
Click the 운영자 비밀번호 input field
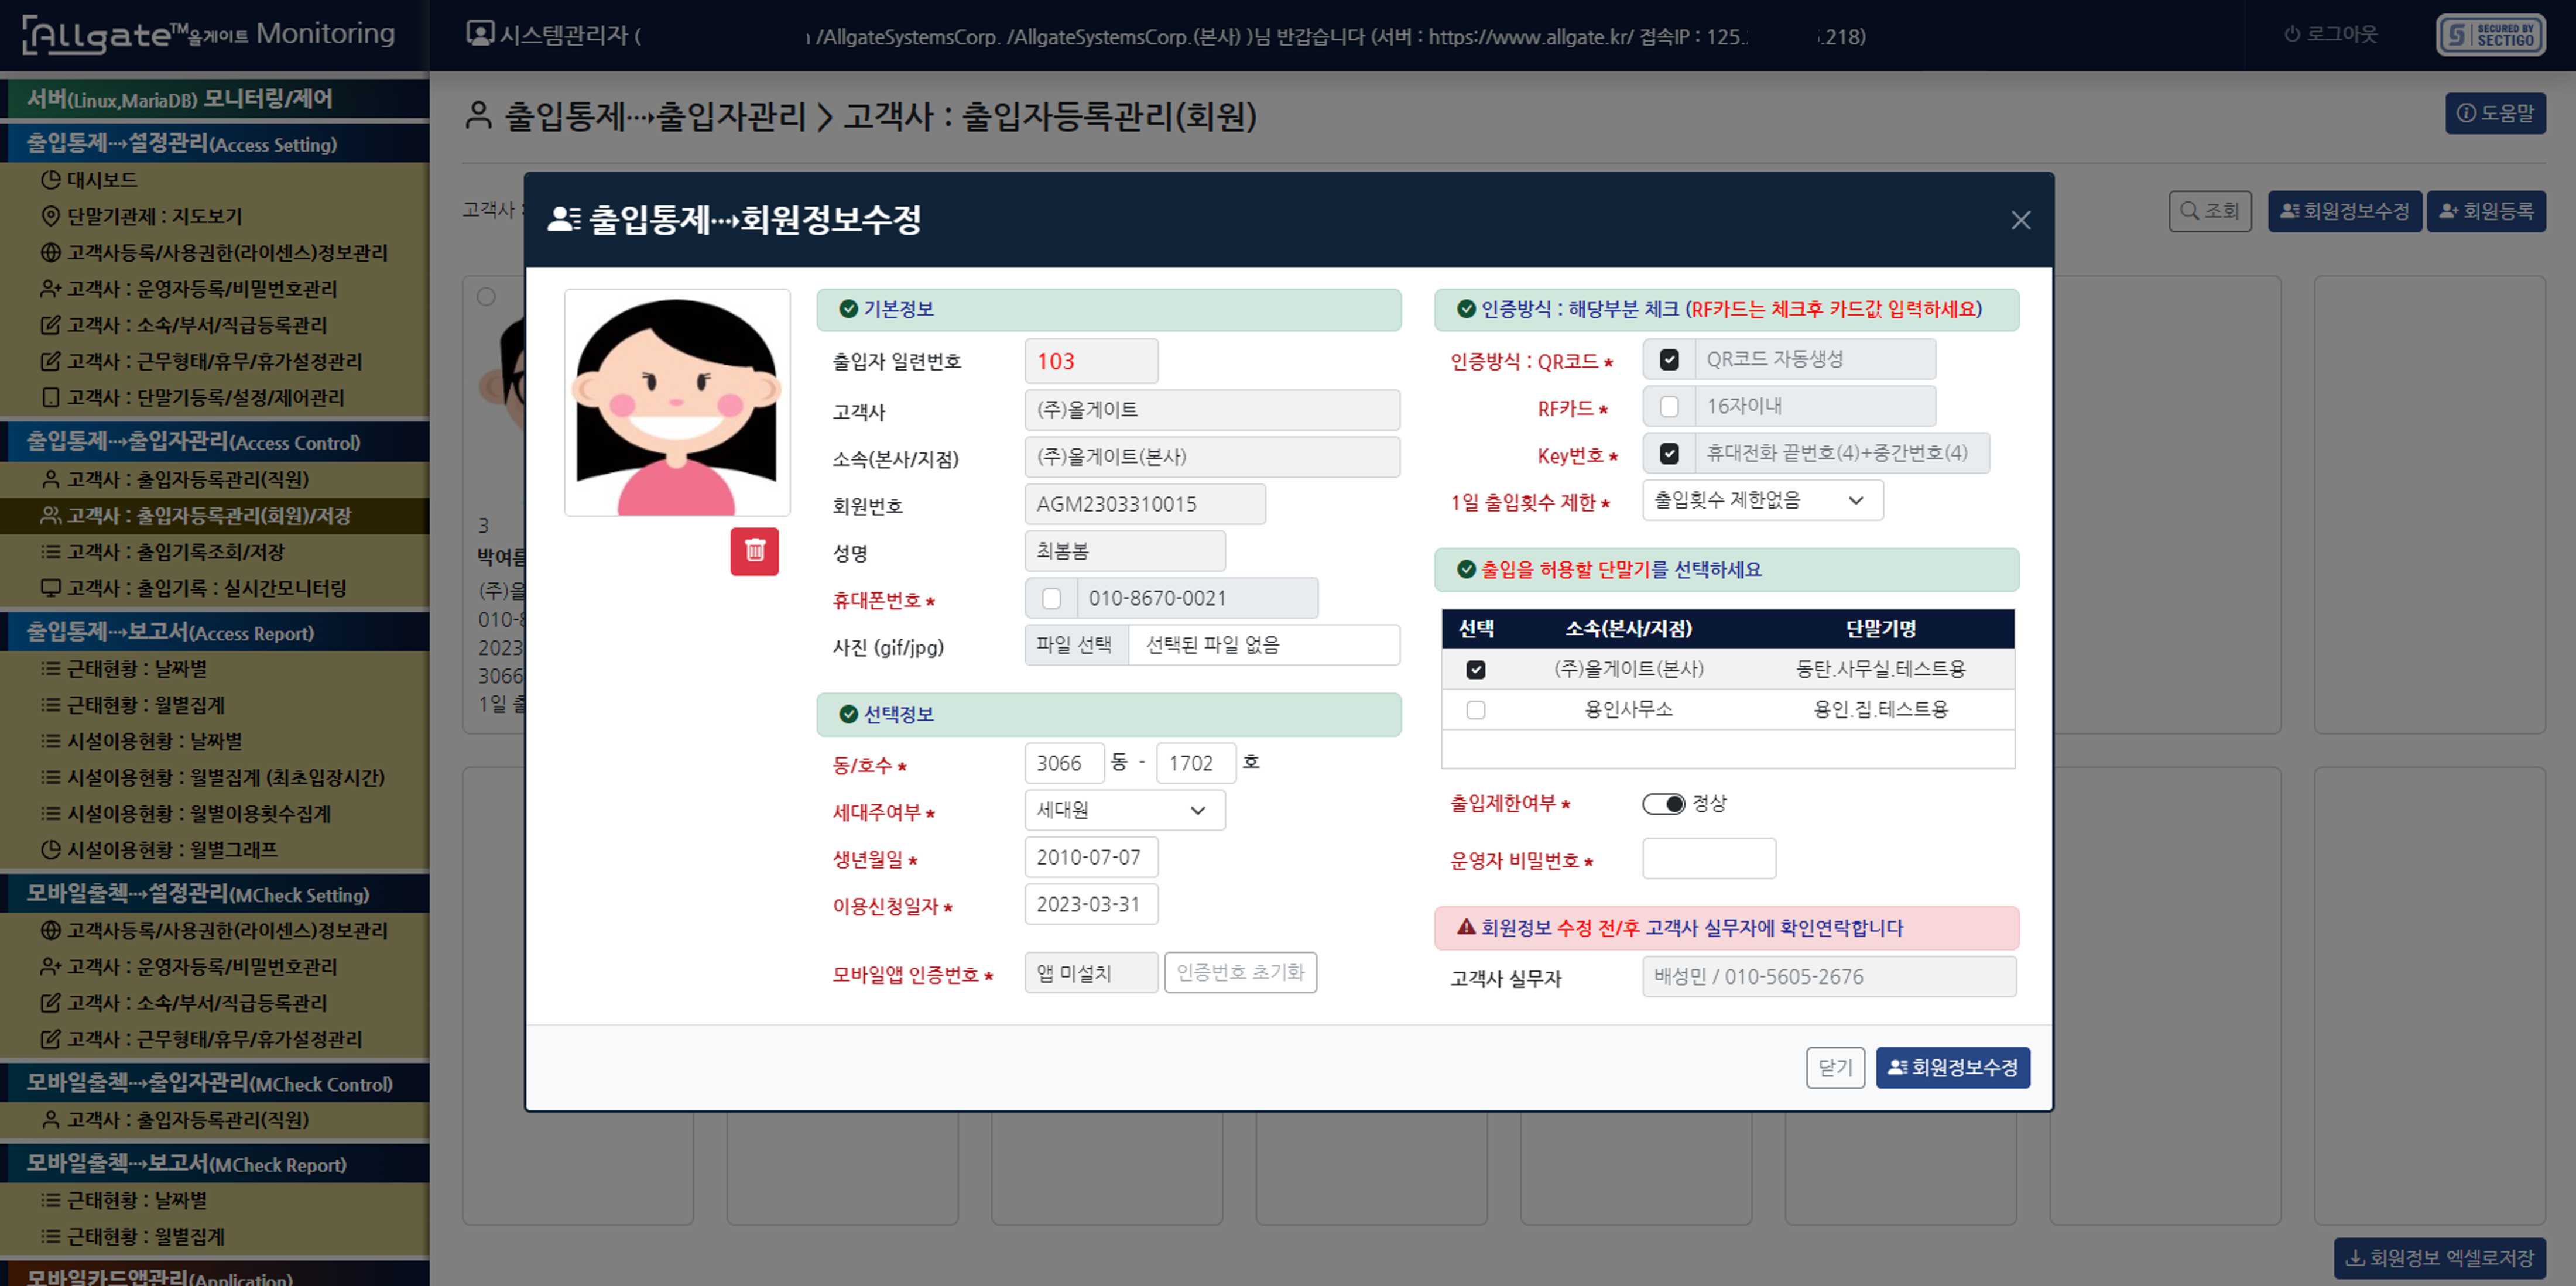(x=1709, y=858)
